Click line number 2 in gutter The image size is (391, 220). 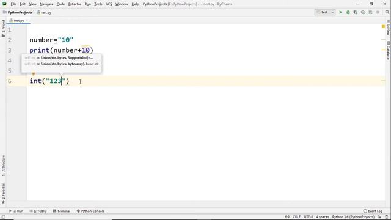pos(10,40)
